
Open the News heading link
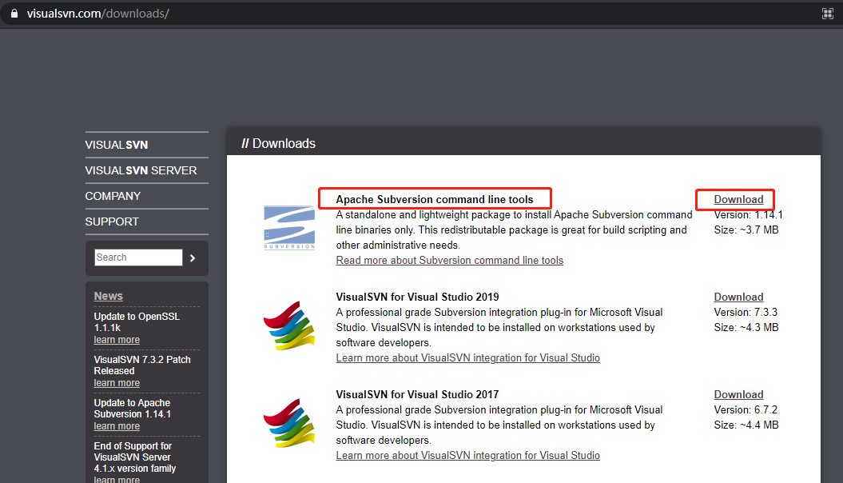(x=108, y=296)
